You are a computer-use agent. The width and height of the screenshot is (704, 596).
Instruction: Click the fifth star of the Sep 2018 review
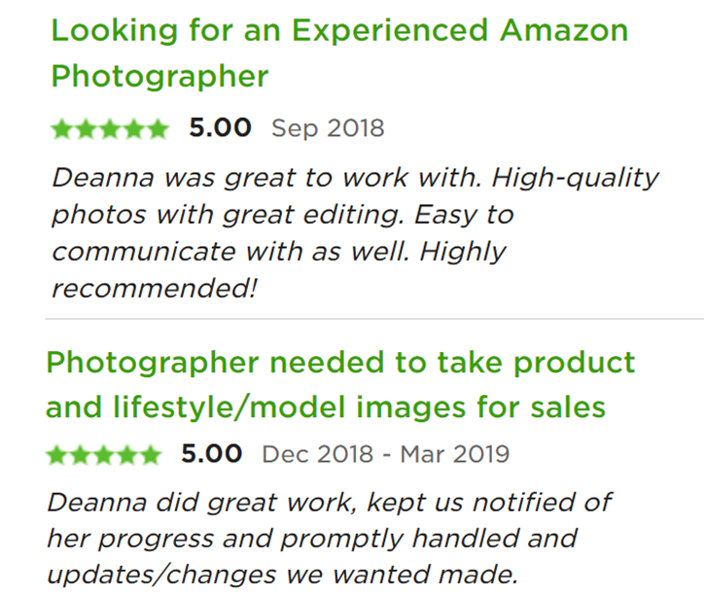[157, 128]
